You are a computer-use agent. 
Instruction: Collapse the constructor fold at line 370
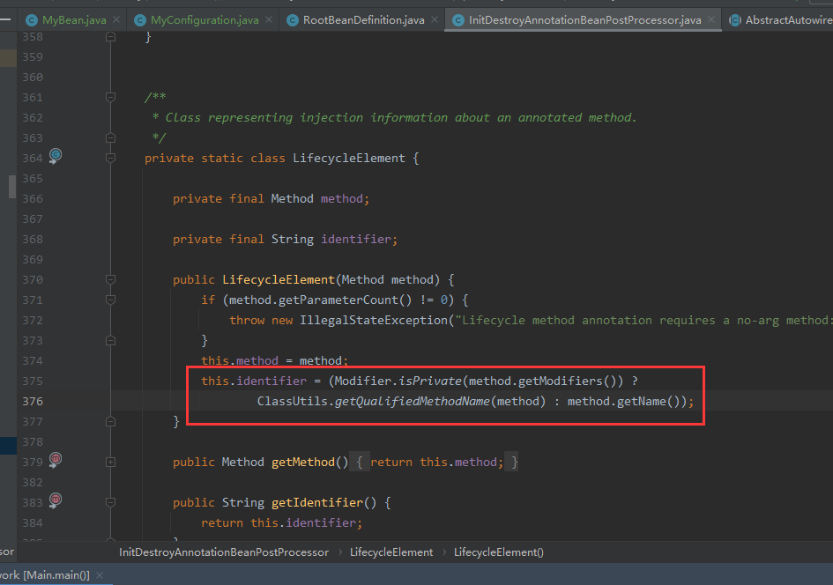tap(110, 280)
